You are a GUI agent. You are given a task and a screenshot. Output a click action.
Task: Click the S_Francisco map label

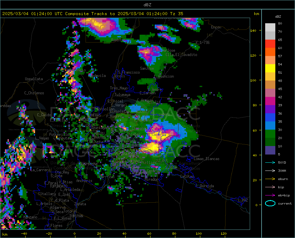[129, 72]
